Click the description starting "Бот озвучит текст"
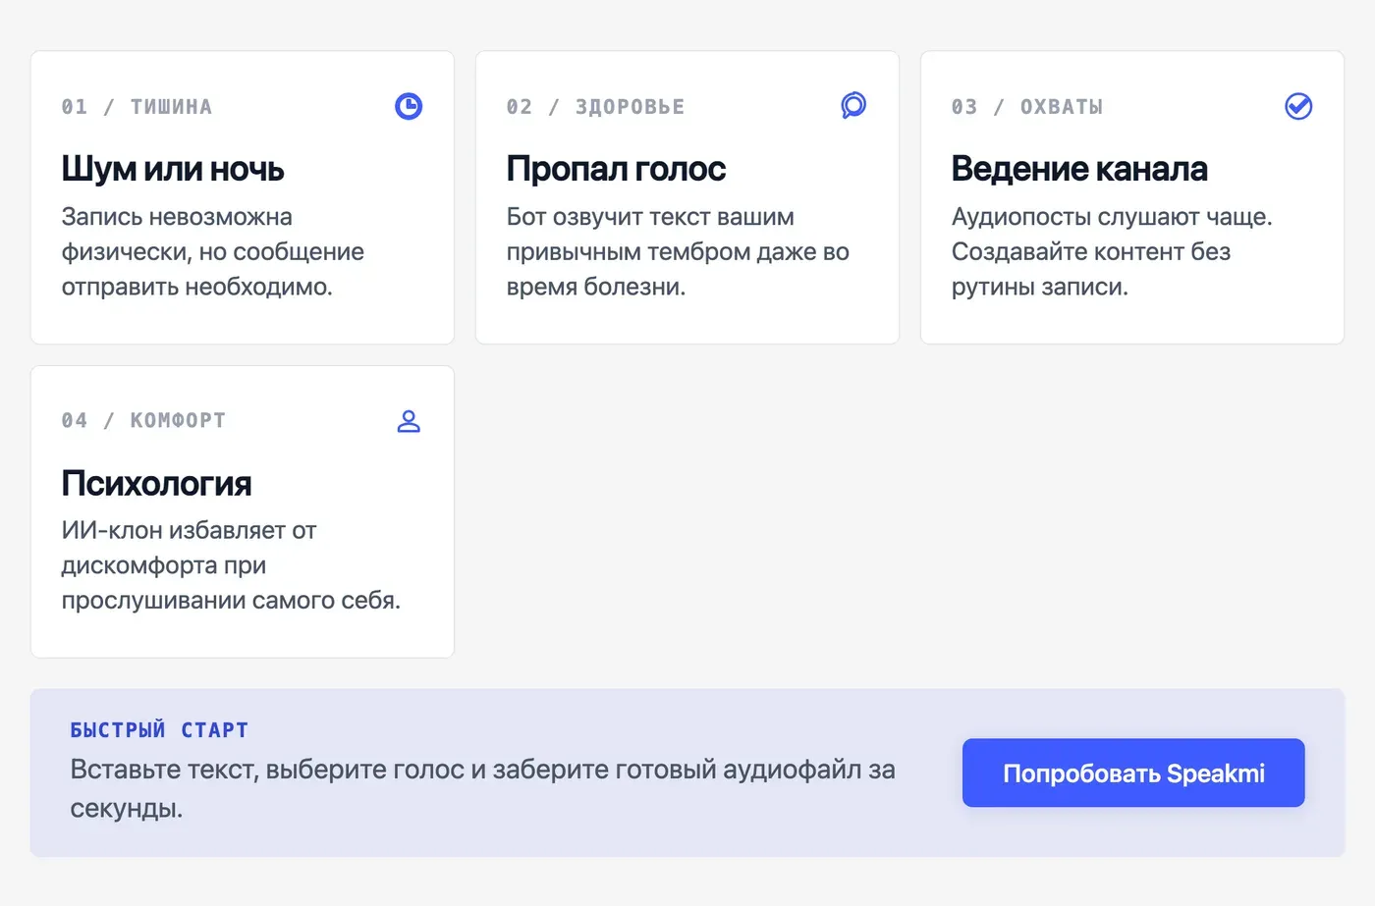Viewport: 1375px width, 906px height. tap(678, 251)
